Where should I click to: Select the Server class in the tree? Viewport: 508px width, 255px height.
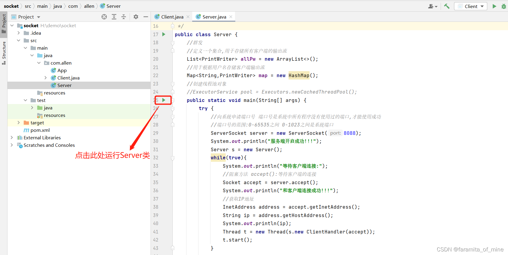point(64,85)
